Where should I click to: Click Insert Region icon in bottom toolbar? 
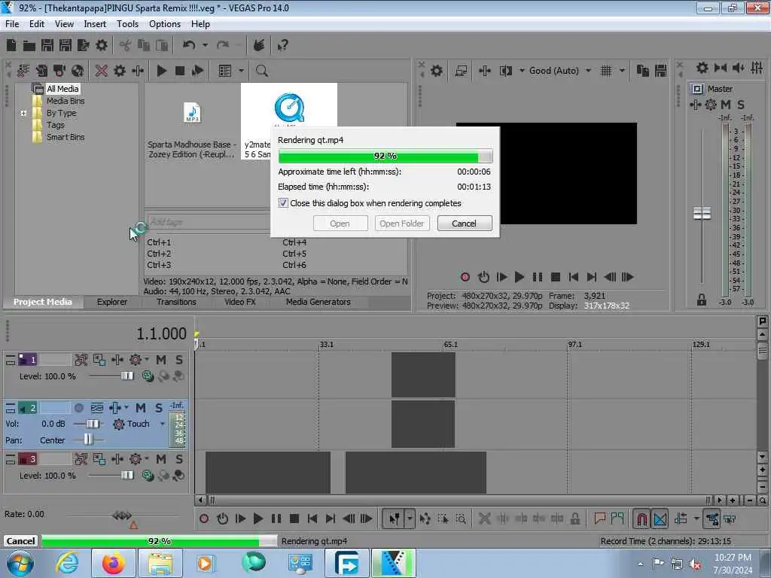click(617, 518)
